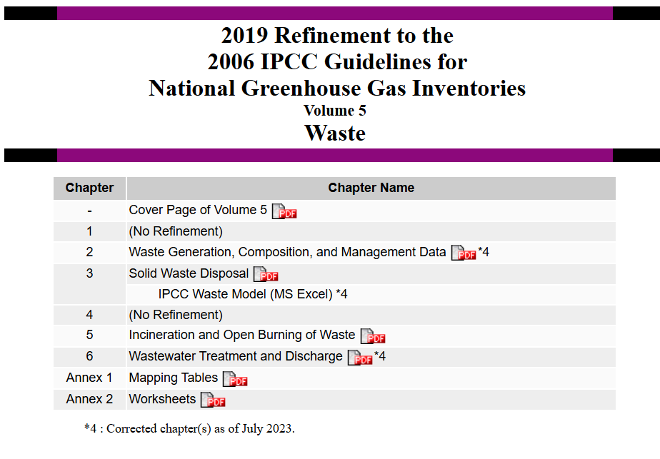Click the 'Cover Page of Volume 5' text
This screenshot has height=459, width=660.
(x=198, y=210)
